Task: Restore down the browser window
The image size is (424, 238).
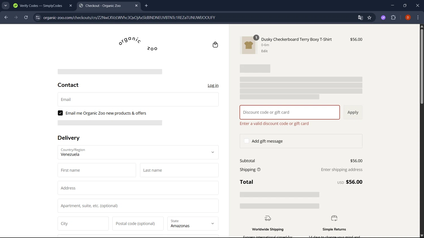Action: tap(405, 5)
